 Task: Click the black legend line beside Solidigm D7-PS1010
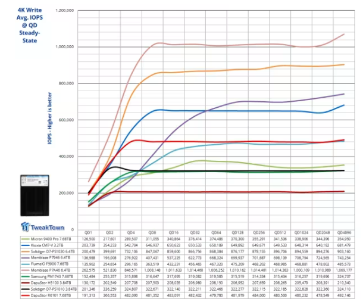26,289
